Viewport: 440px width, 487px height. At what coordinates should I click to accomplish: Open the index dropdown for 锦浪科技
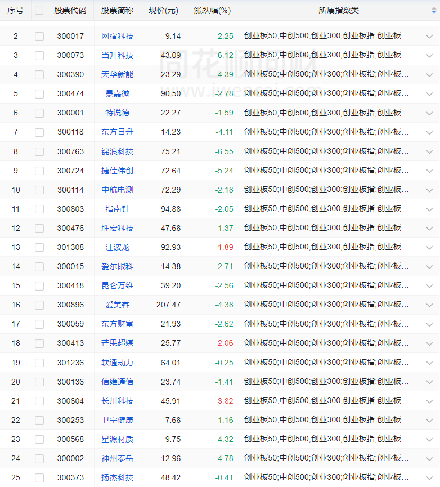pyautogui.click(x=429, y=151)
